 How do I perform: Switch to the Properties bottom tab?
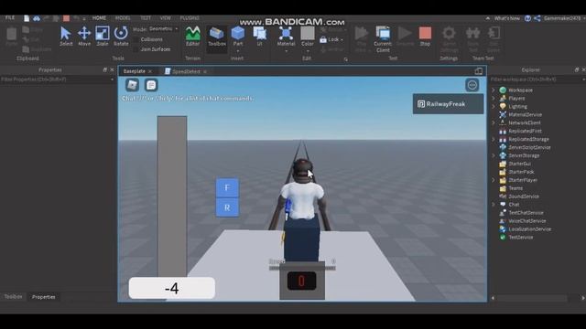point(43,297)
